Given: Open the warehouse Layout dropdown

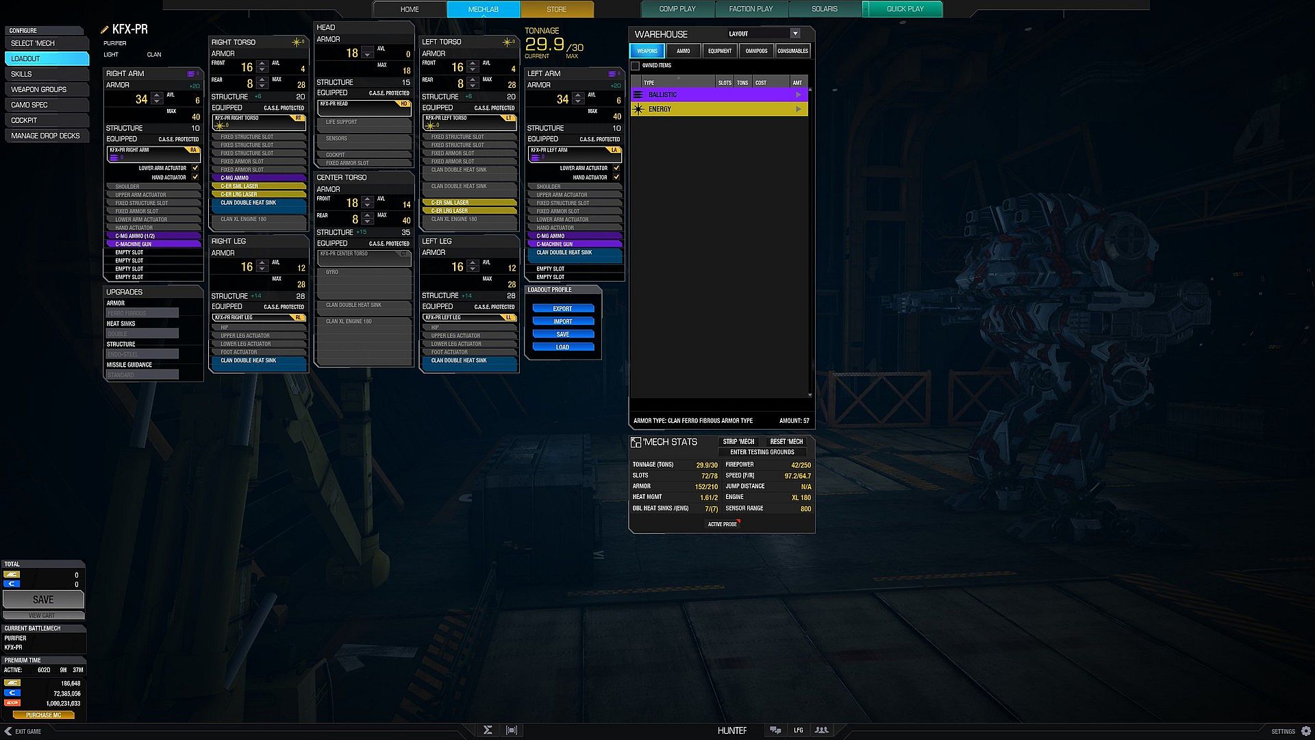Looking at the screenshot, I should 794,34.
